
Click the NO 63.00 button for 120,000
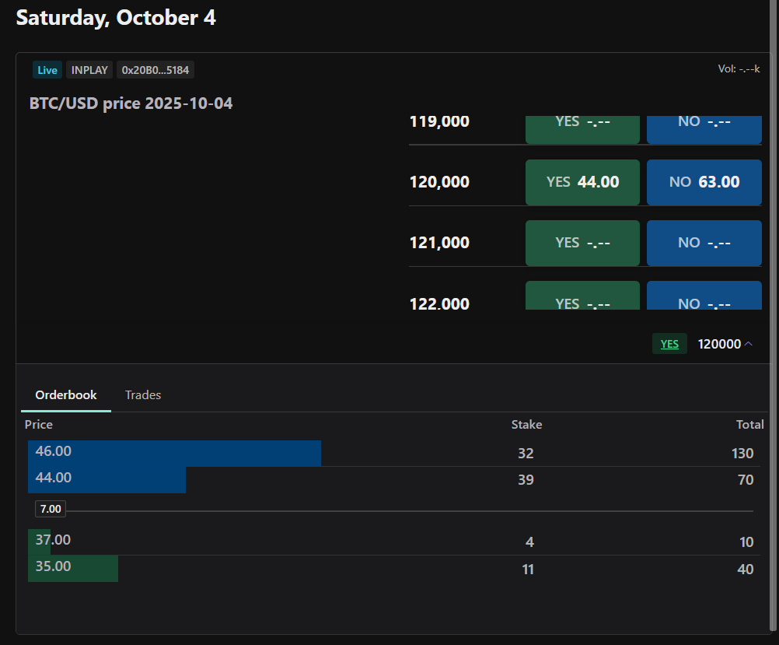coord(704,182)
